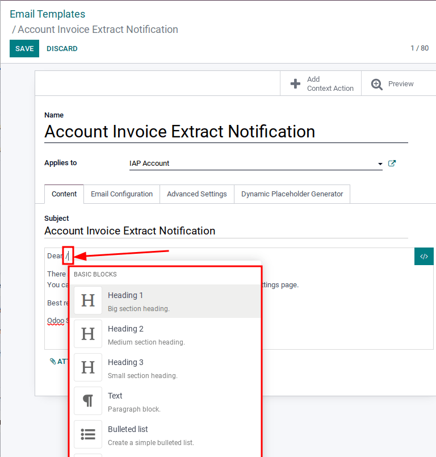Toggle the code view with the </> button
Viewport: 436px width, 457px height.
point(424,256)
